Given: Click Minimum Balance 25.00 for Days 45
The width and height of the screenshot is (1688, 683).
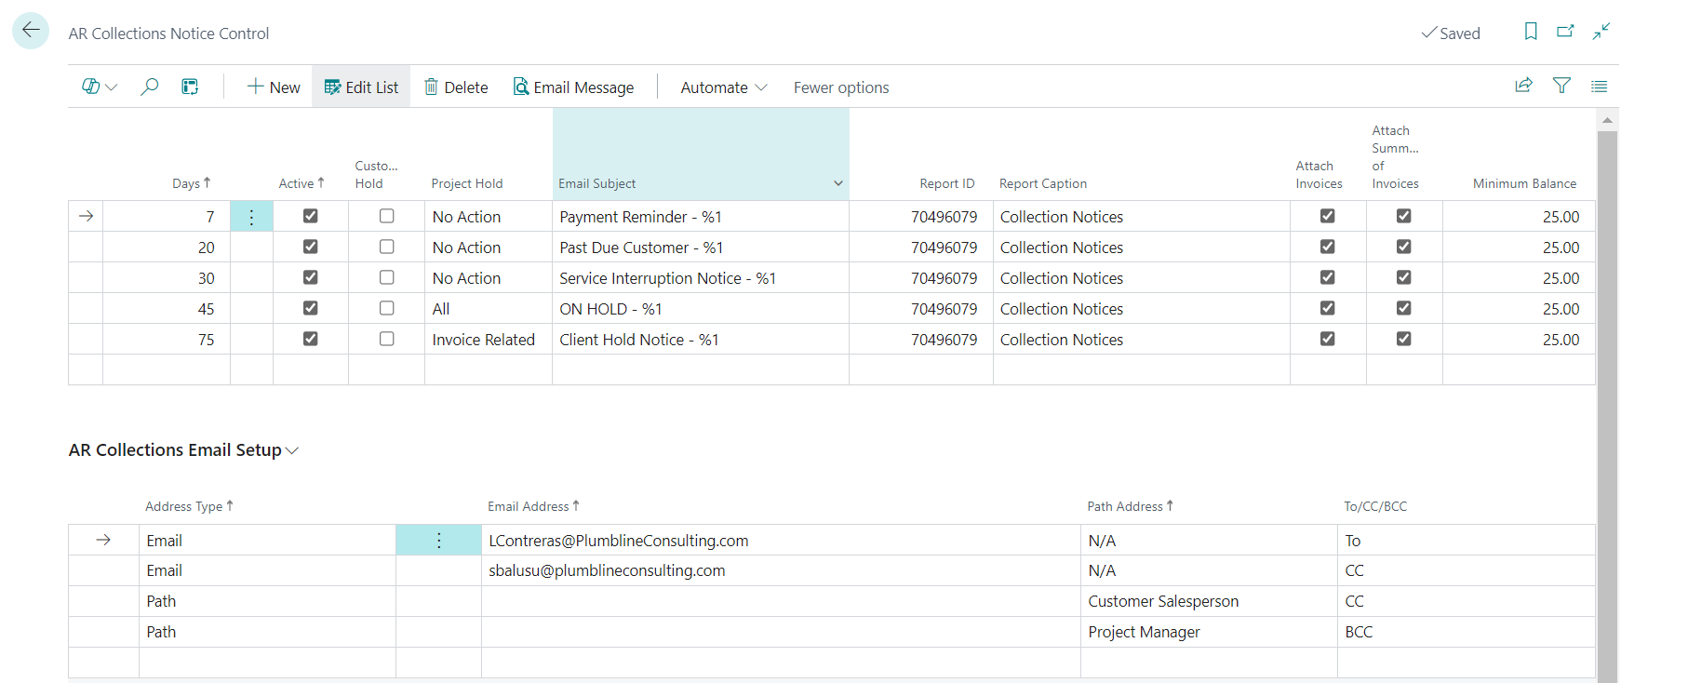Looking at the screenshot, I should (x=1519, y=309).
